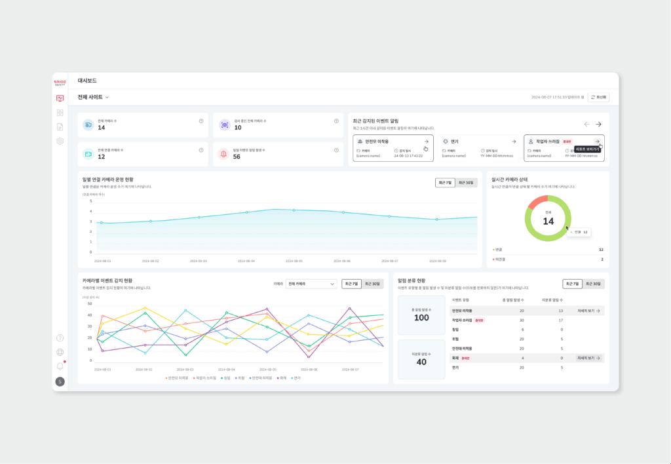Select 최근 30일 in 알림 분류 현황 panel
This screenshot has height=464, width=671.
tap(594, 284)
